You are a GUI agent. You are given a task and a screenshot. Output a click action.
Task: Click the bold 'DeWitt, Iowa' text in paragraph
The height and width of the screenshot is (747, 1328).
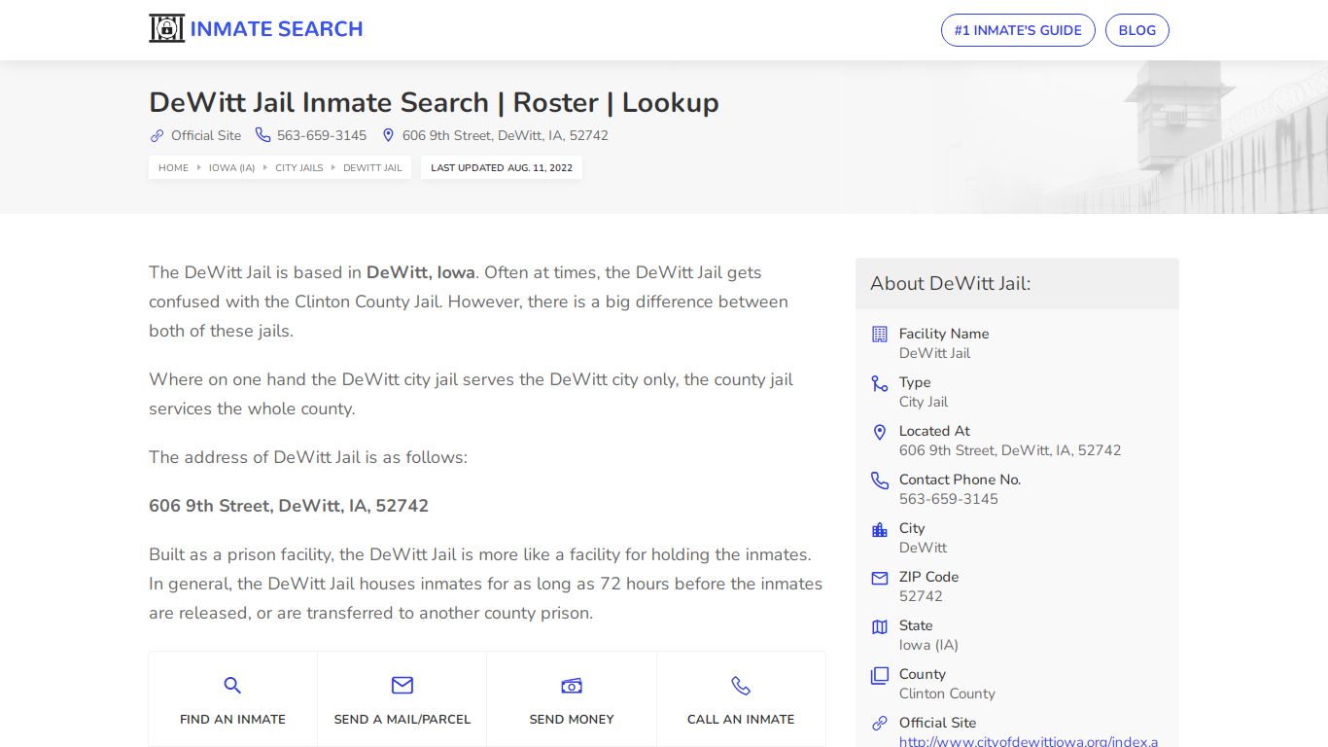(x=421, y=272)
